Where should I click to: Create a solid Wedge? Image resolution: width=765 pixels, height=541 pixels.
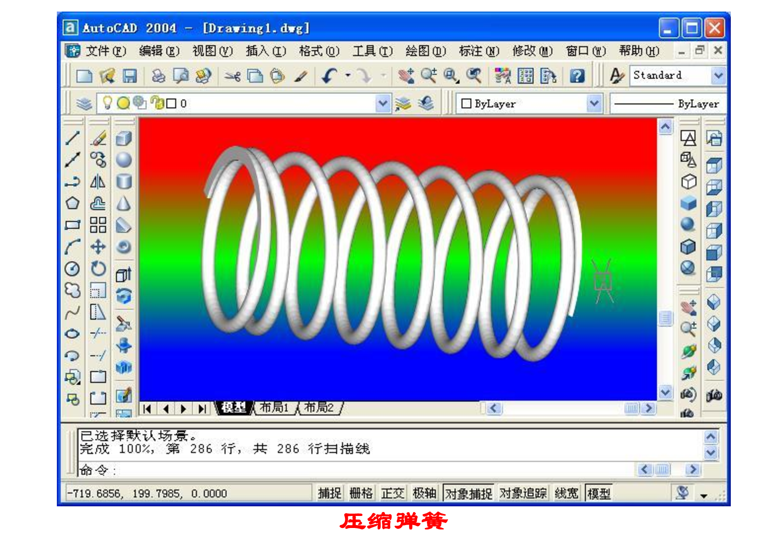[x=124, y=225]
